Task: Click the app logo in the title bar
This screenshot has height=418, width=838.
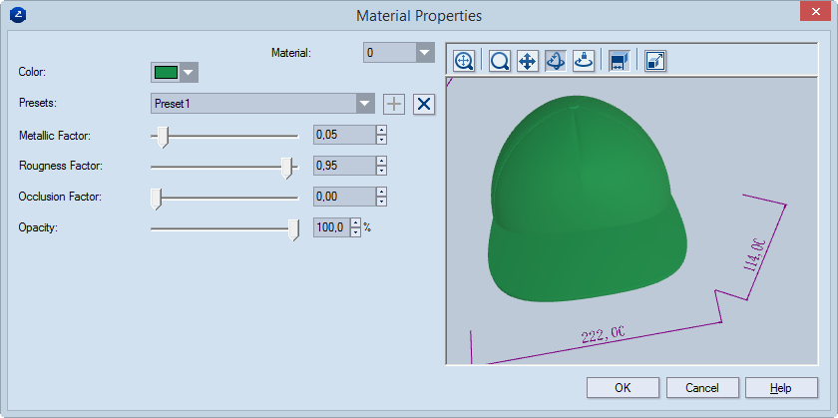Action: coord(18,15)
